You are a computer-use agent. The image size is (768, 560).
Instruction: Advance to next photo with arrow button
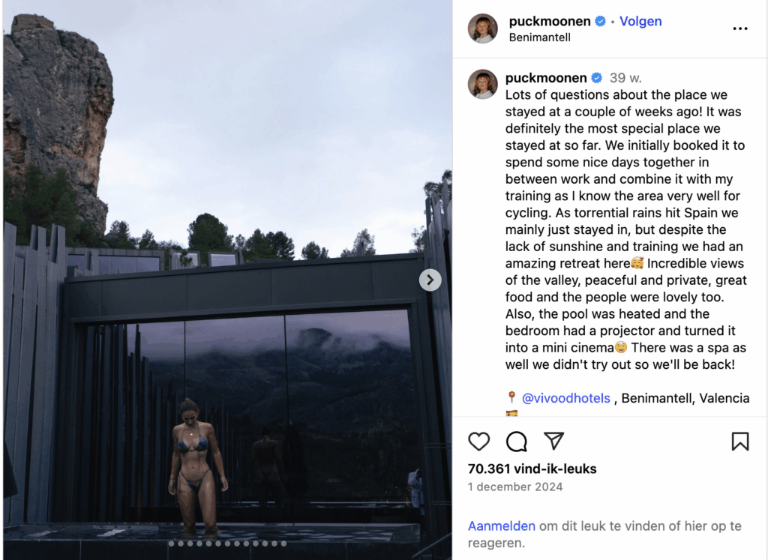pyautogui.click(x=430, y=280)
